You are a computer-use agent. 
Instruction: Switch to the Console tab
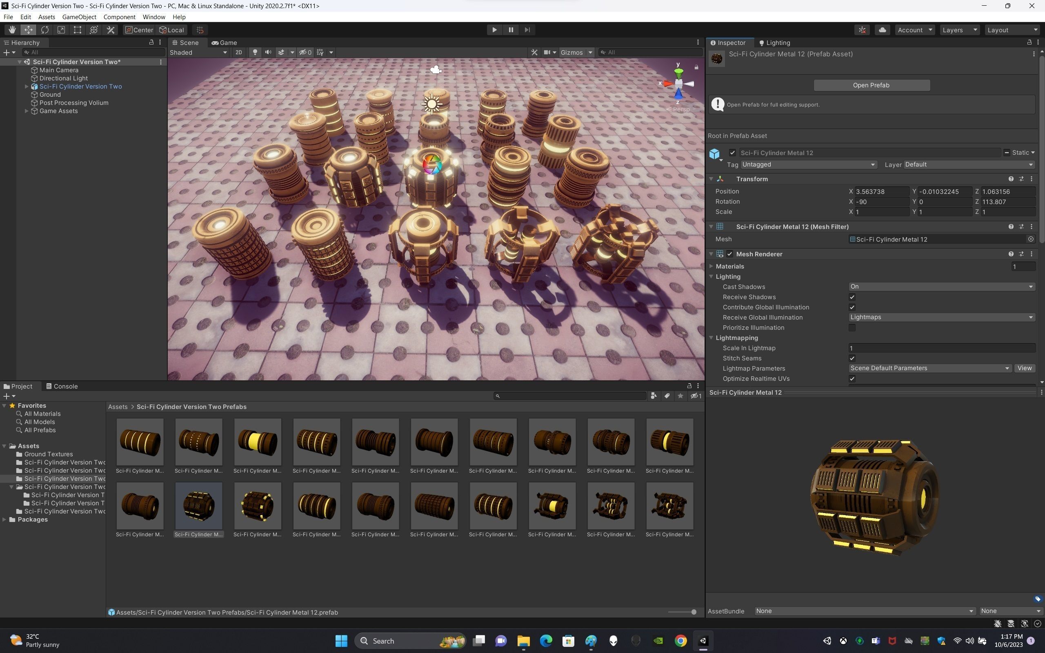62,386
